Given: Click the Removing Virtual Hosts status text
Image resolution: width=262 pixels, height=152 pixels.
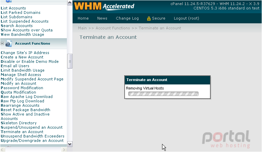Looking at the screenshot, I should tap(145, 88).
